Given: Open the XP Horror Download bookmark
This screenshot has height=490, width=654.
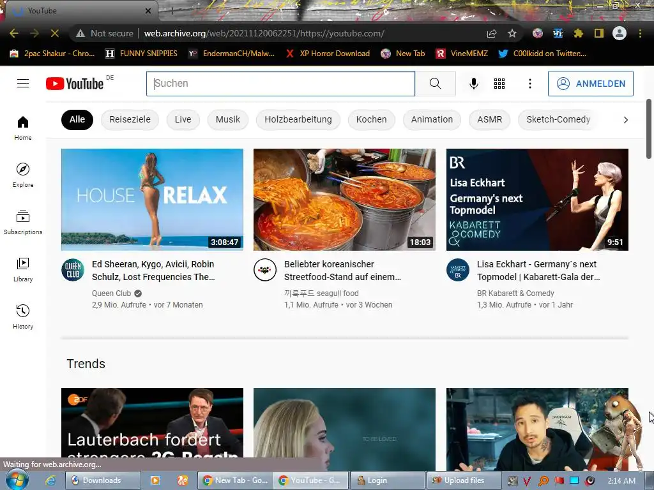Looking at the screenshot, I should coord(328,54).
